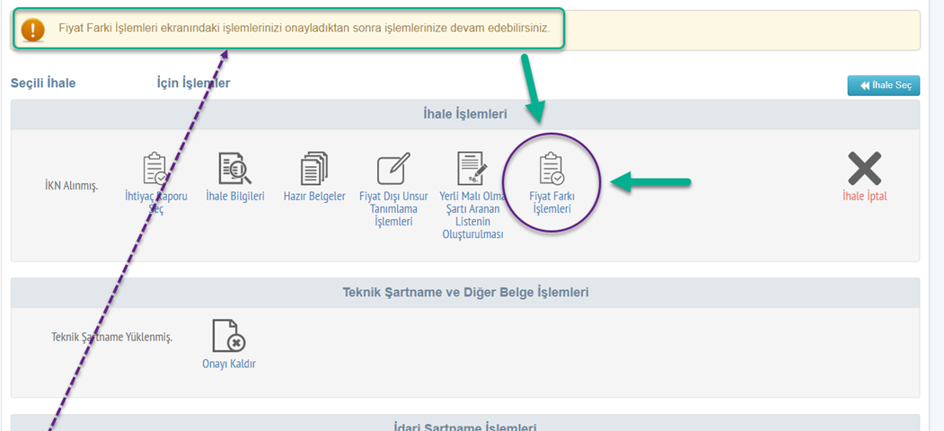
Task: Click the Yerli Malı list document icon
Action: click(472, 169)
